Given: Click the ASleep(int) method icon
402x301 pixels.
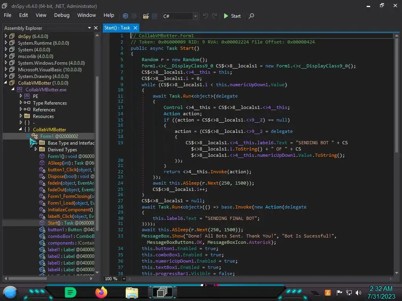Looking at the screenshot, I should [x=42, y=163].
